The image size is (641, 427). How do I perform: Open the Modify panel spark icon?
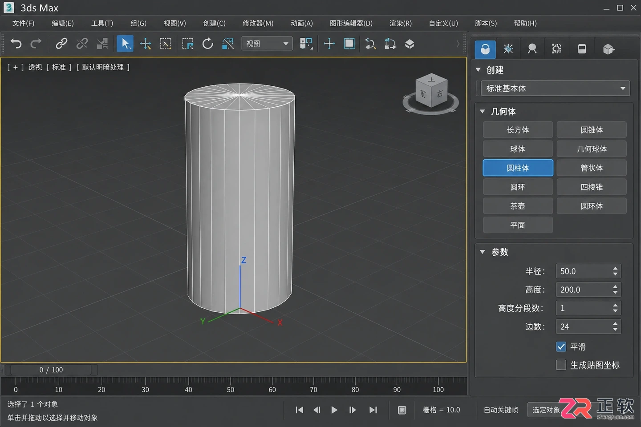coord(508,49)
